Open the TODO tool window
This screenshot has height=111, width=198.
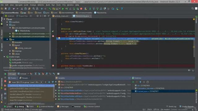pyautogui.click(x=30, y=106)
